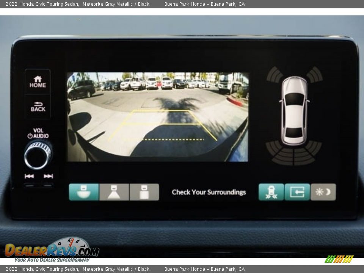Tap front-left parking sensor indicator

(x=275, y=75)
